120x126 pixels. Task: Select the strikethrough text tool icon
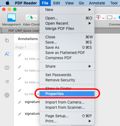click(x=98, y=17)
